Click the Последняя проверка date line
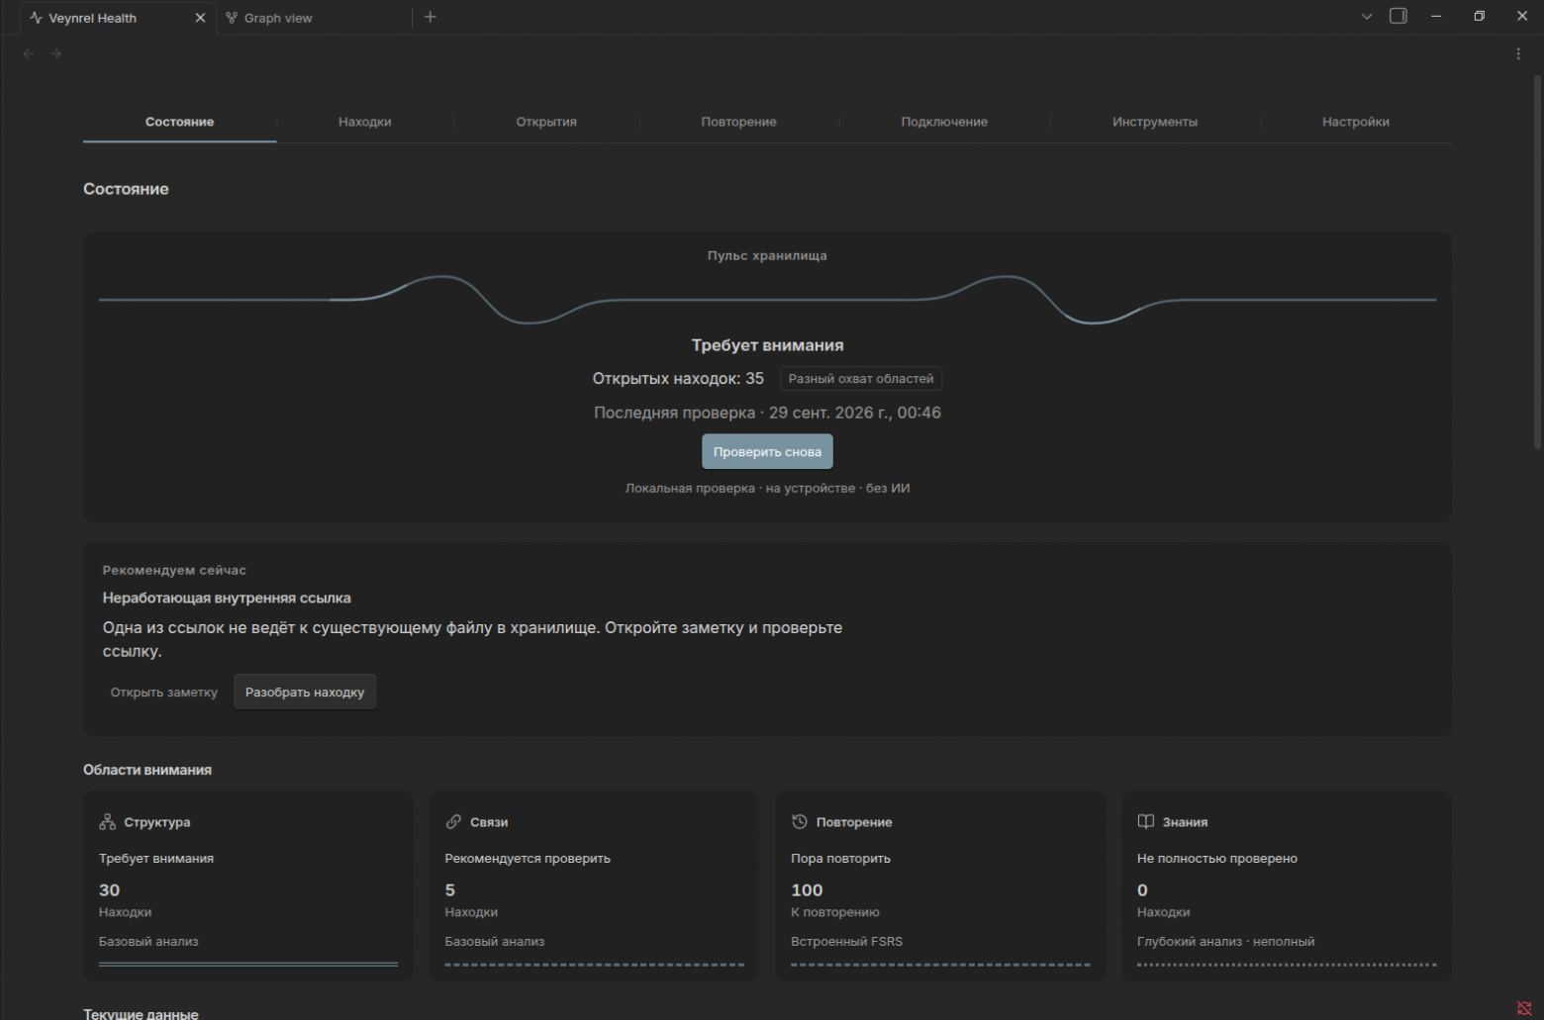Screen dimensions: 1544x1020 click(x=767, y=413)
